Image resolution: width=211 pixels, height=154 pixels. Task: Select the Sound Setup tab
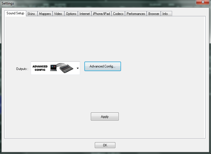click(x=15, y=13)
